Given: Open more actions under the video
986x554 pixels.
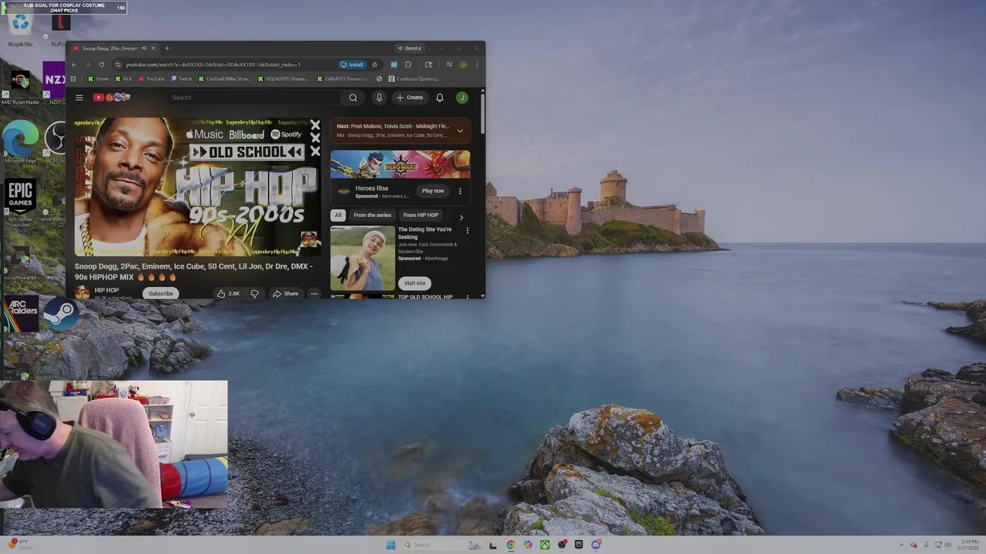Looking at the screenshot, I should tap(314, 293).
